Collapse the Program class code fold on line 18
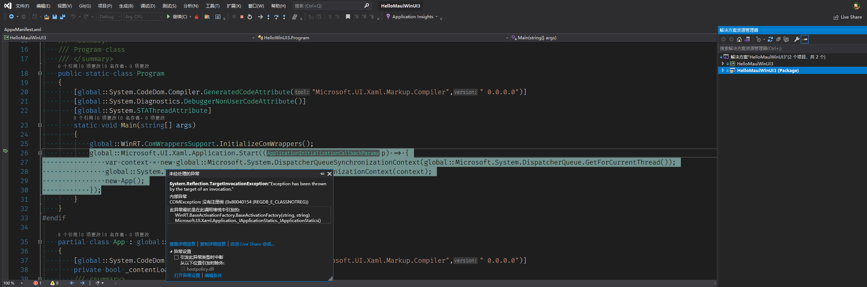Viewport: 867px width, 287px height. tap(40, 74)
